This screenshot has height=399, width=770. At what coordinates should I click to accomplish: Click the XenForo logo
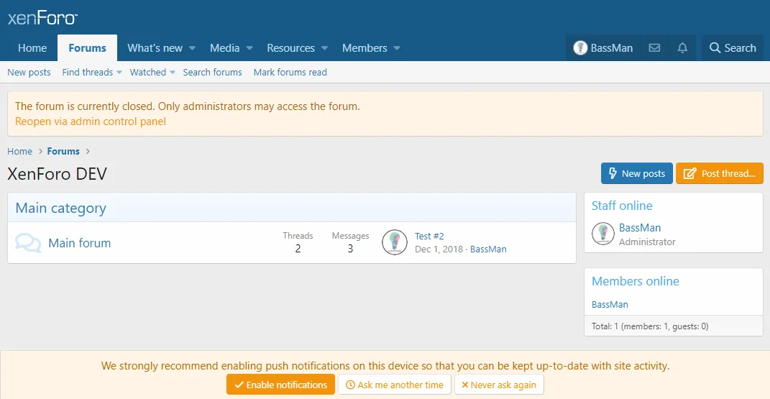42,18
